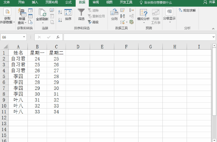Open the 排序 (Sort) dialog

point(68,15)
